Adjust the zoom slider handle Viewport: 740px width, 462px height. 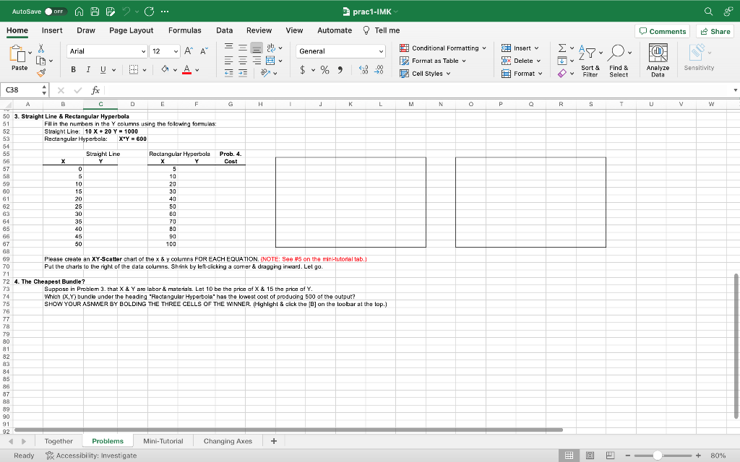tap(658, 456)
